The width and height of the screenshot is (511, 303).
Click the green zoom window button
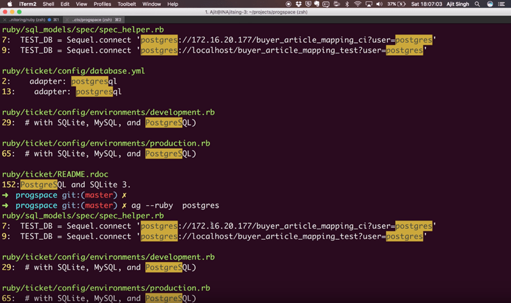19,12
